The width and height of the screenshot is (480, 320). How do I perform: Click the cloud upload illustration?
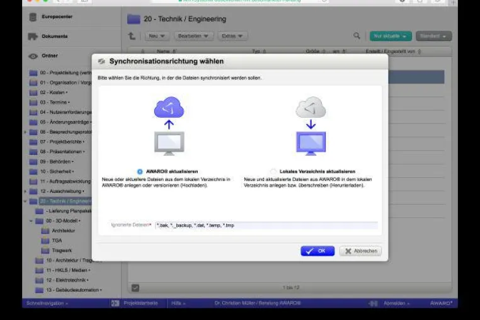click(x=169, y=107)
